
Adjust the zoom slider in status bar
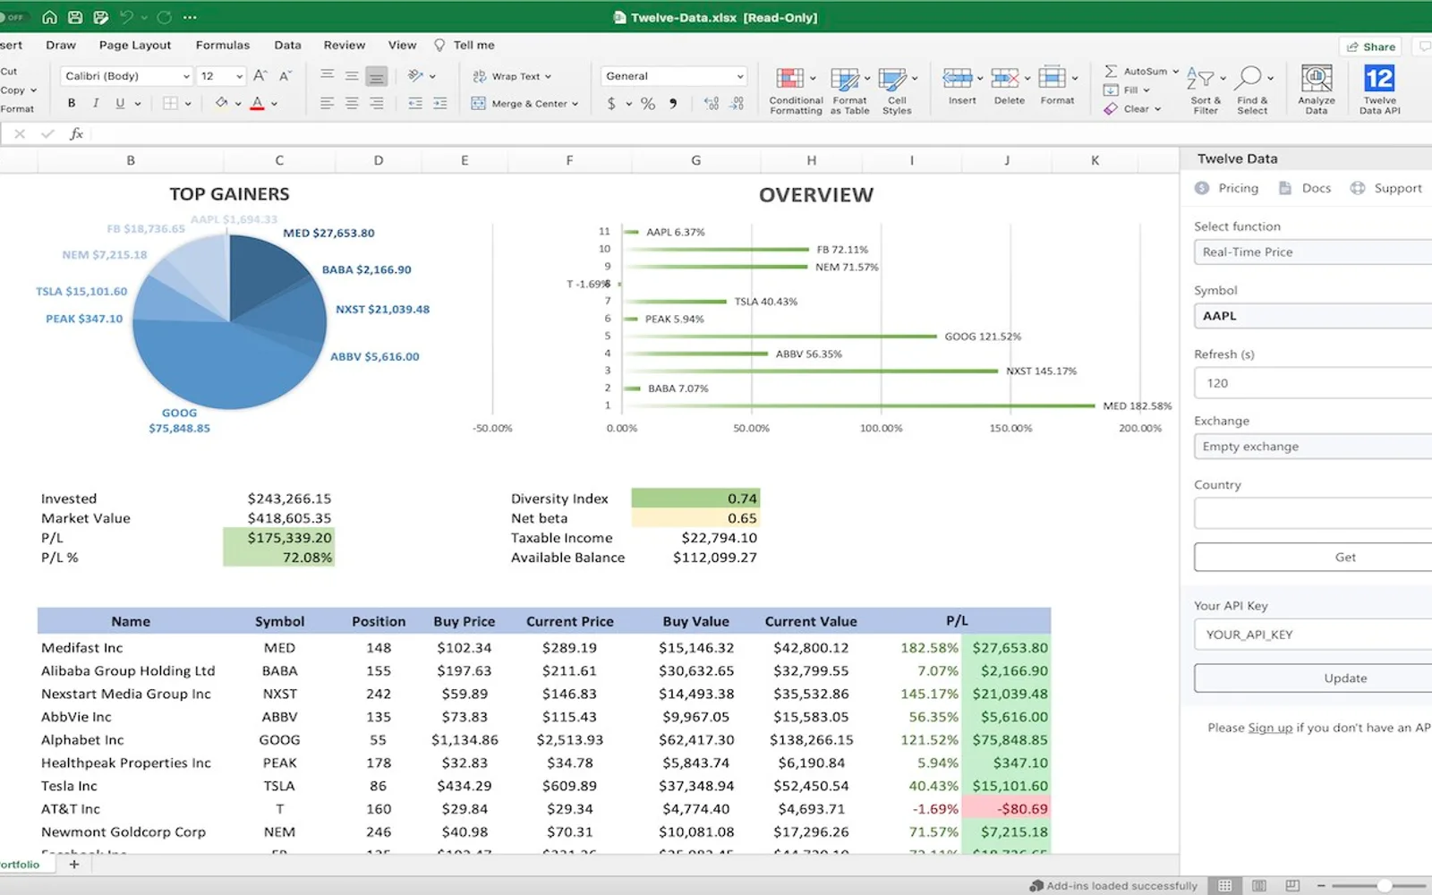1384,885
